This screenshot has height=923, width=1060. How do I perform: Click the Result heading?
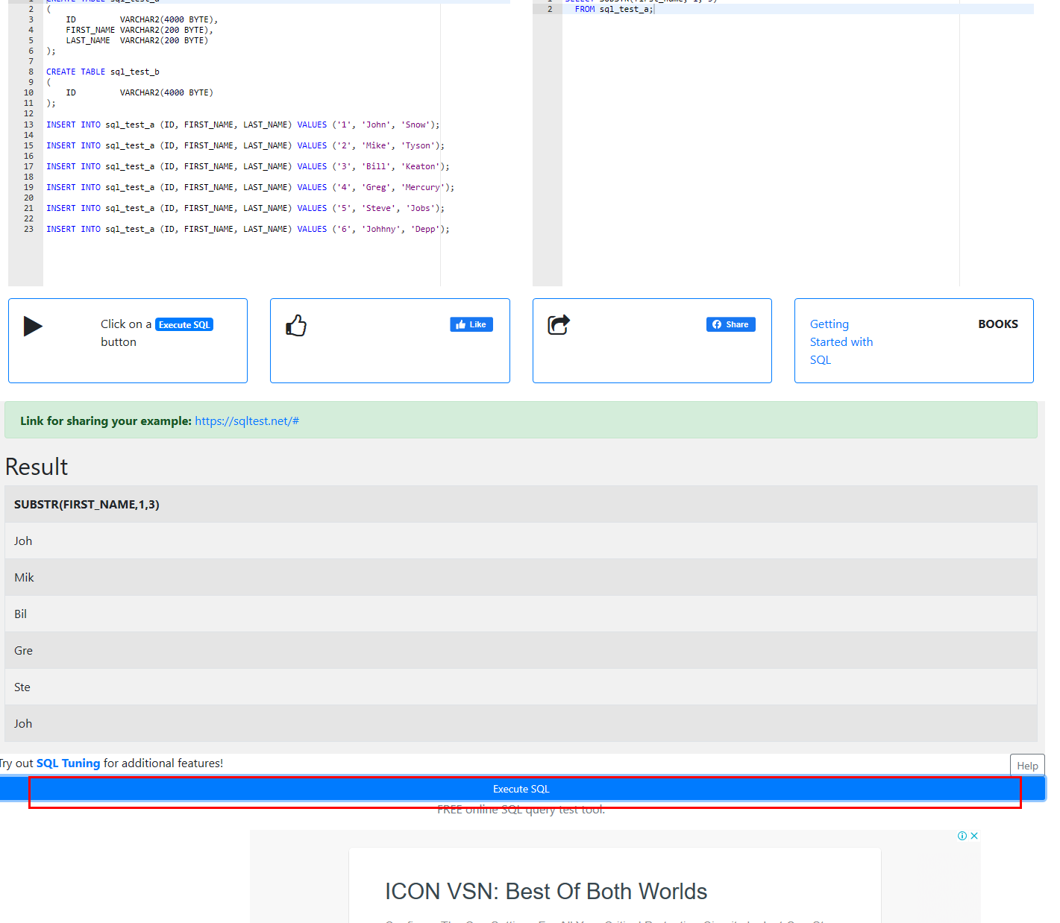tap(37, 467)
